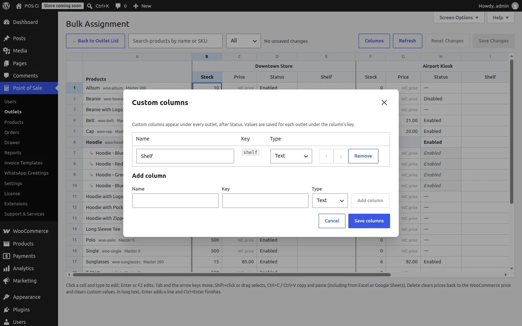Click the Pages icon in sidebar
This screenshot has width=522, height=326.
point(7,63)
